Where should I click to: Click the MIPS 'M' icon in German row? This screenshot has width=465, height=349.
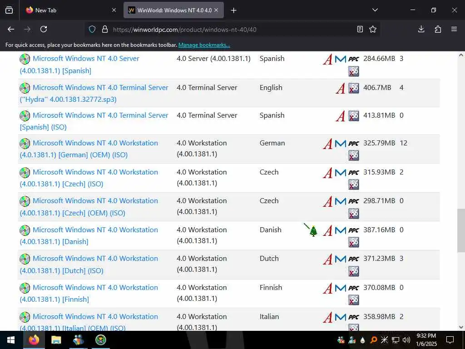pyautogui.click(x=341, y=144)
